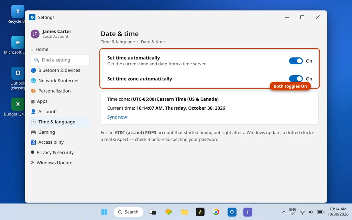Open Bluetooth & devices settings
Screen dimensions: 352x220
[59, 70]
